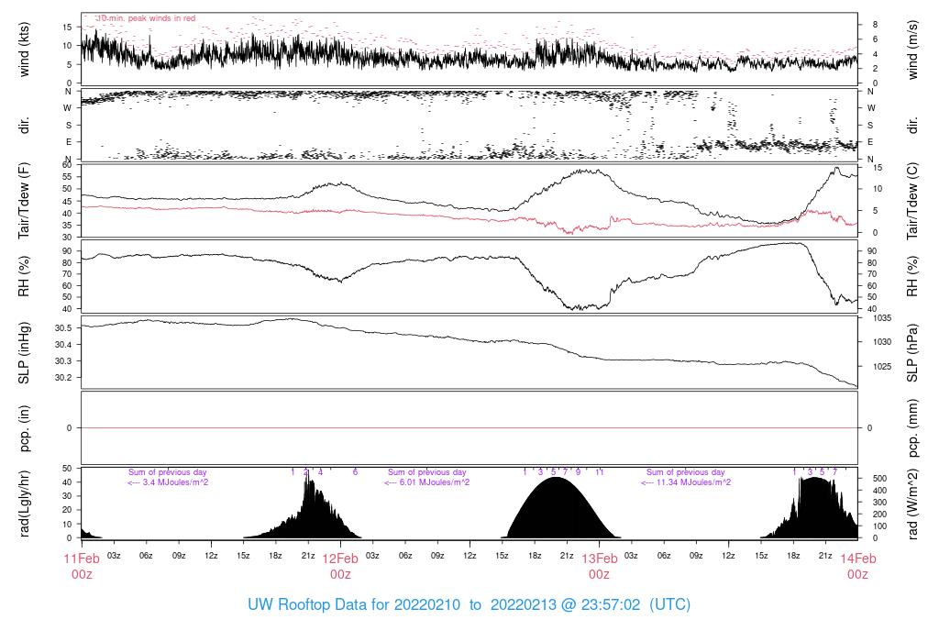Click the "pcp. (in)" axis label
939x642 pixels.
[24, 427]
